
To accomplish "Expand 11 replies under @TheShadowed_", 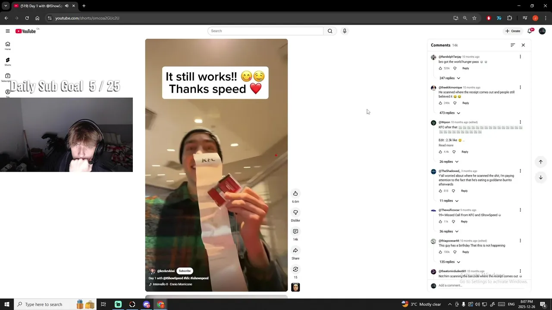I will [x=449, y=201].
